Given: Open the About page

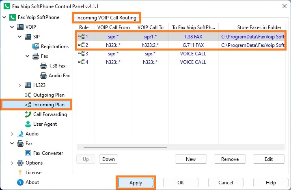Looking at the screenshot, I should [x=32, y=182].
